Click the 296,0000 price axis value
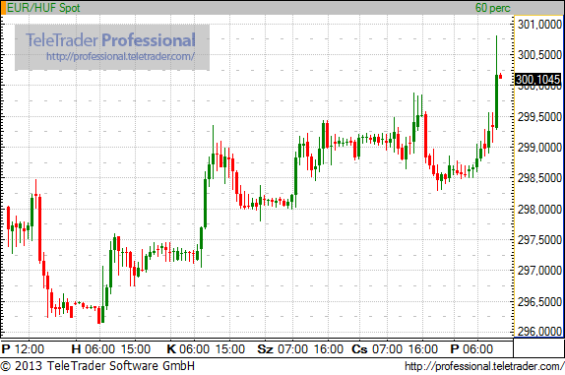 [539, 331]
